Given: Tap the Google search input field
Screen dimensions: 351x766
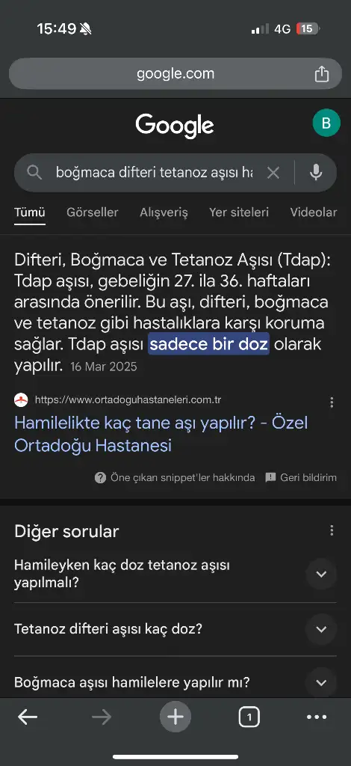Looking at the screenshot, I should [x=154, y=173].
